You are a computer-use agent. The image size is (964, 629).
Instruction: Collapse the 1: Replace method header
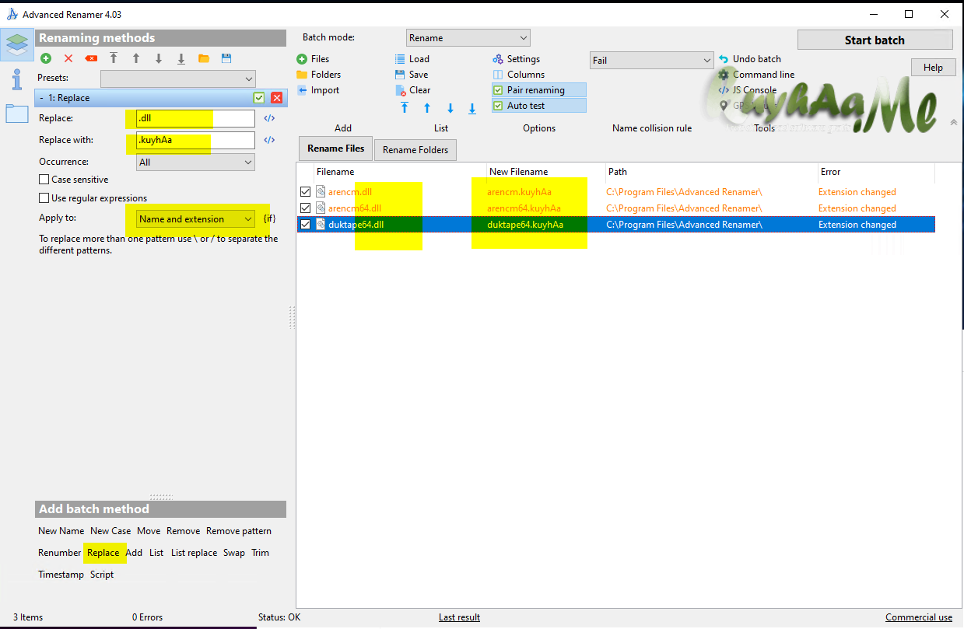[41, 98]
